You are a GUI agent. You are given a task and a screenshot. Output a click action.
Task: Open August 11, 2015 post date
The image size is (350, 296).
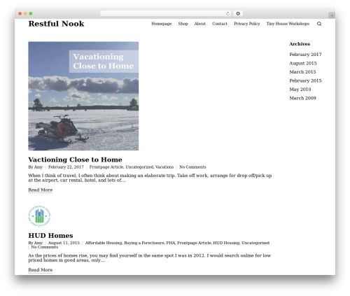click(x=64, y=243)
